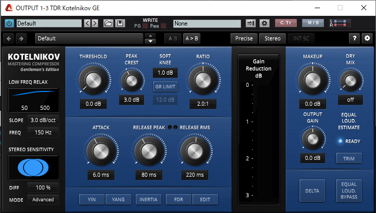The height and width of the screenshot is (213, 376).
Task: Edit the Release RMS 220 ms value
Action: [195, 175]
